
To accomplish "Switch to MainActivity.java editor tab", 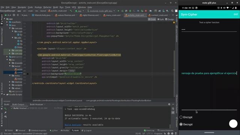I will pyautogui.click(x=41, y=15).
